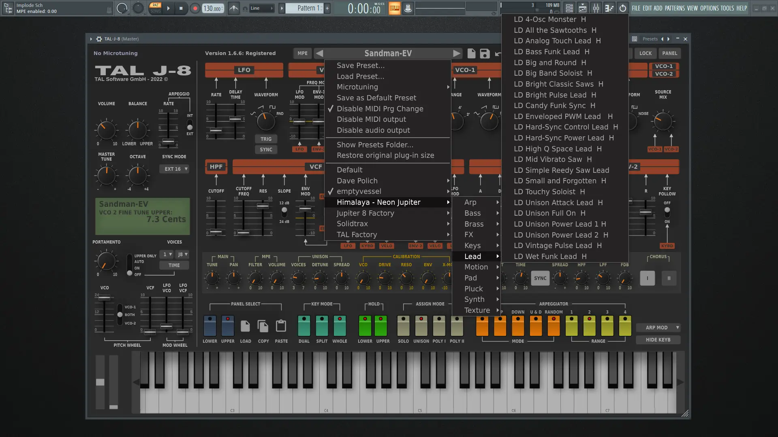The height and width of the screenshot is (437, 778).
Task: Open the Pad category submenu
Action: coord(470,278)
